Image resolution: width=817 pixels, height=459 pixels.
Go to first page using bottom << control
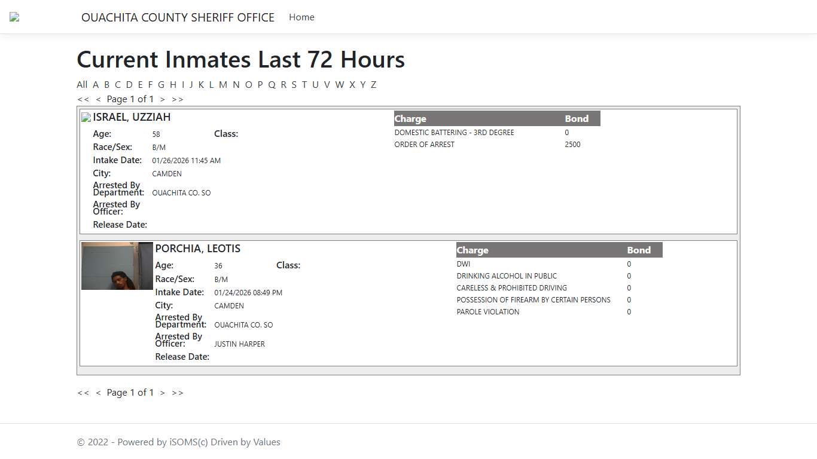click(83, 393)
